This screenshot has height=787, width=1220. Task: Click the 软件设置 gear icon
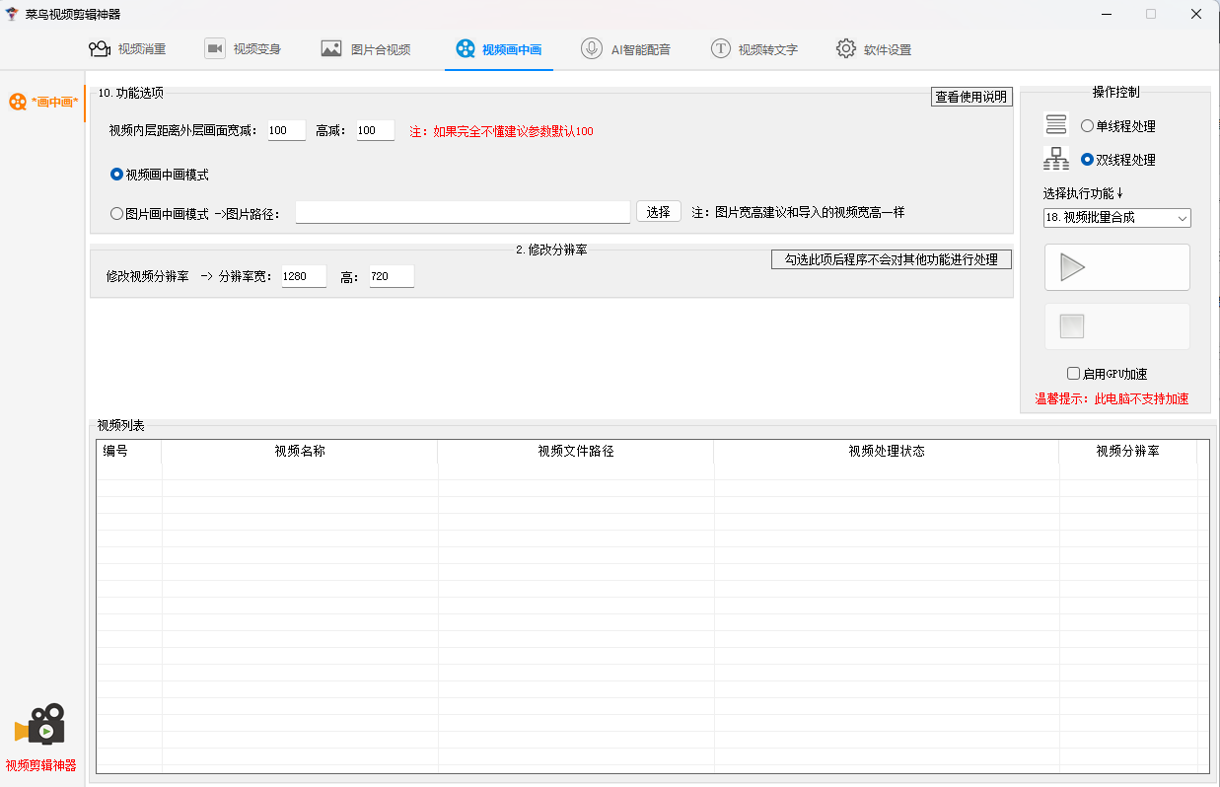coord(846,49)
